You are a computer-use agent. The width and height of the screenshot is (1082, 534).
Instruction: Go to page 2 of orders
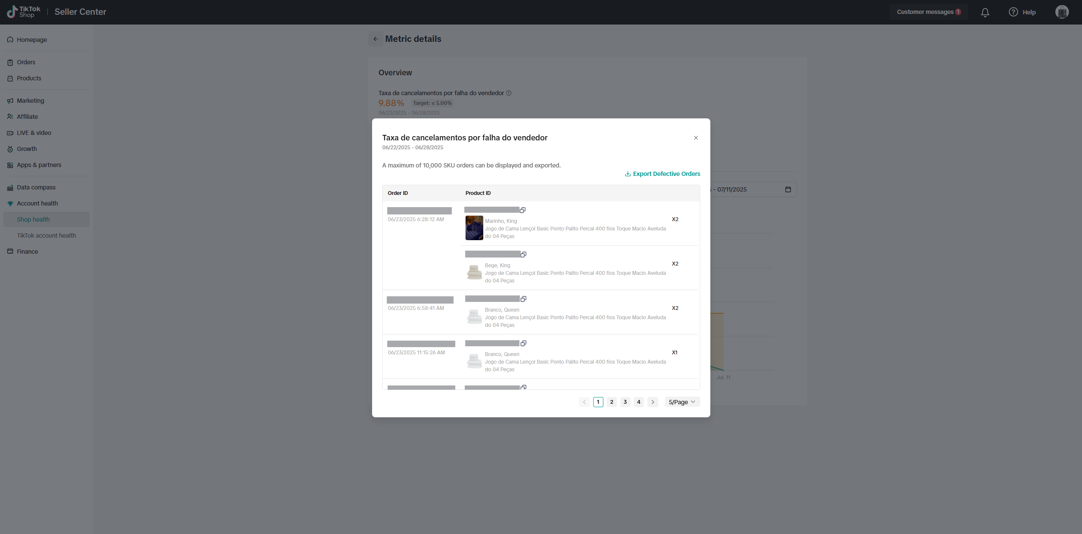coord(611,402)
